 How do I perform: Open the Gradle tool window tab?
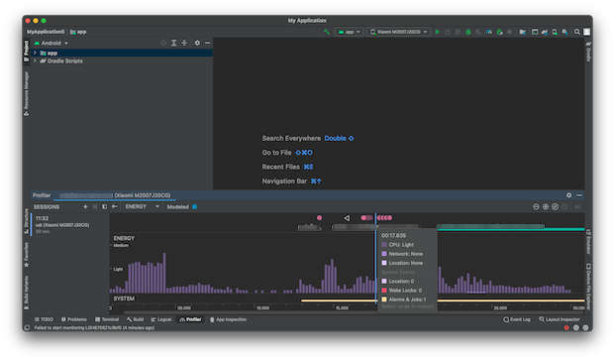[x=588, y=51]
